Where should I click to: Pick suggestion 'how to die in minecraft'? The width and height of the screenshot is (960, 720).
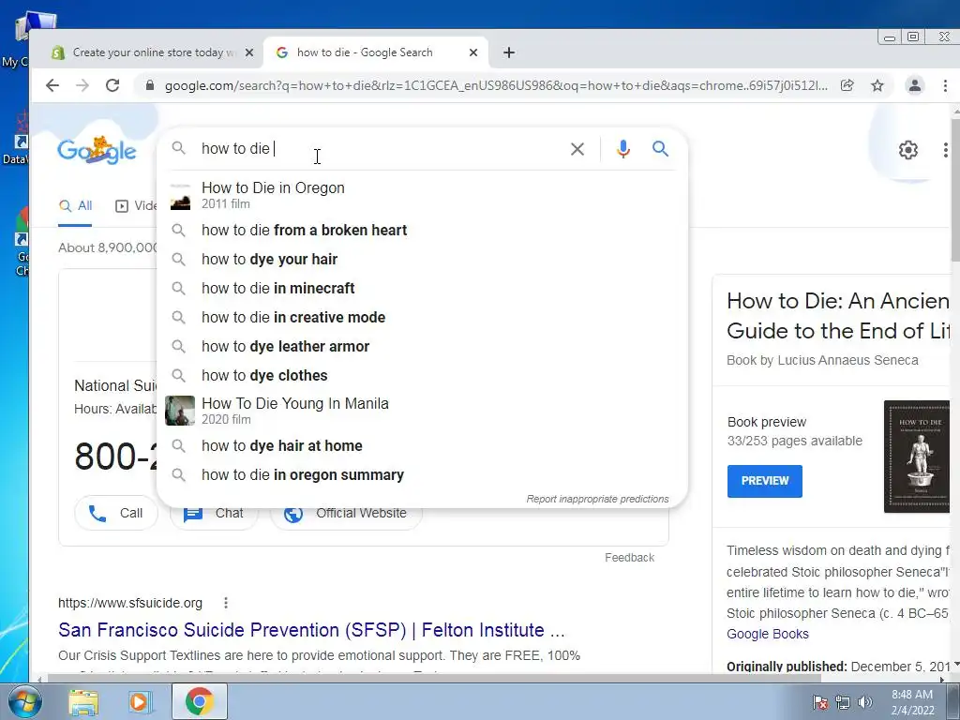pyautogui.click(x=423, y=289)
